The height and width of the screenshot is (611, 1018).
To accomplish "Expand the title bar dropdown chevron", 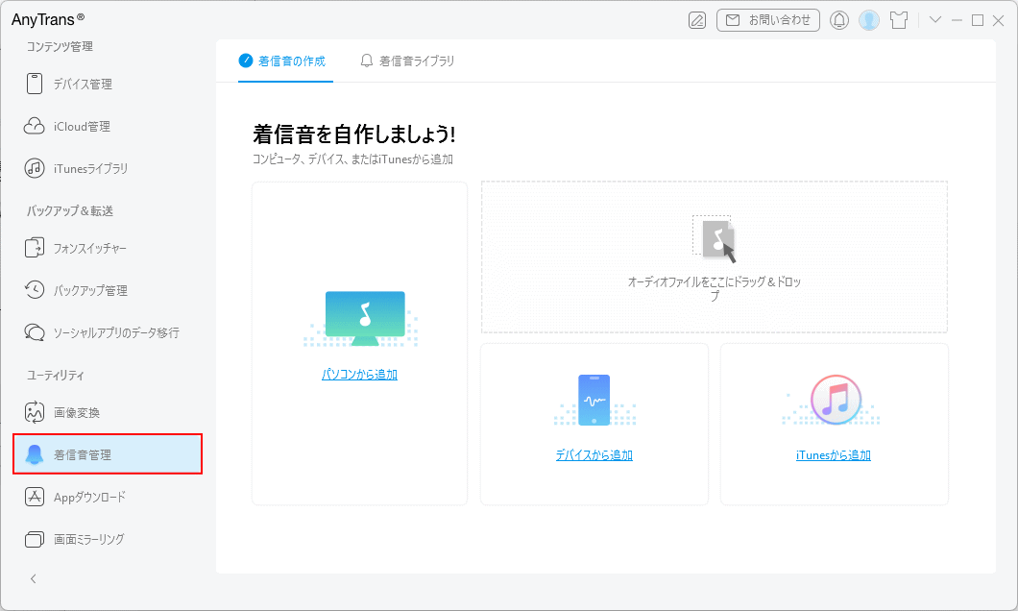I will pos(934,20).
